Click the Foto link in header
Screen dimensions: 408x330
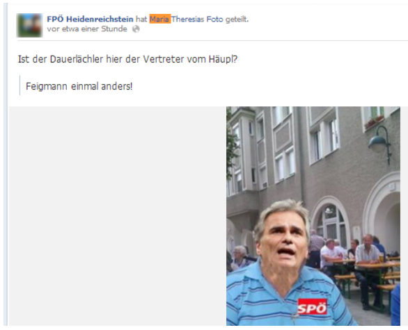[x=214, y=19]
